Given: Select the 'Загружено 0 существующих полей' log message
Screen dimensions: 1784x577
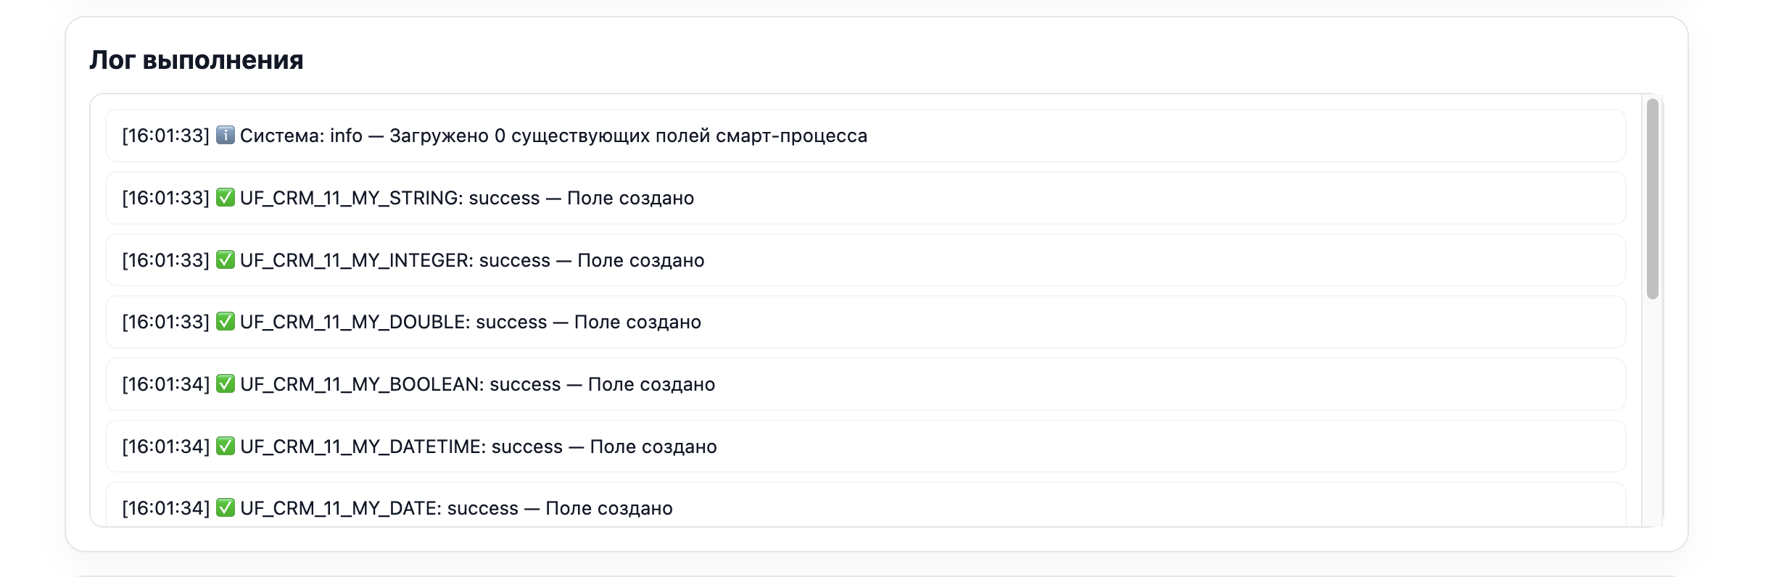Looking at the screenshot, I should point(628,136).
